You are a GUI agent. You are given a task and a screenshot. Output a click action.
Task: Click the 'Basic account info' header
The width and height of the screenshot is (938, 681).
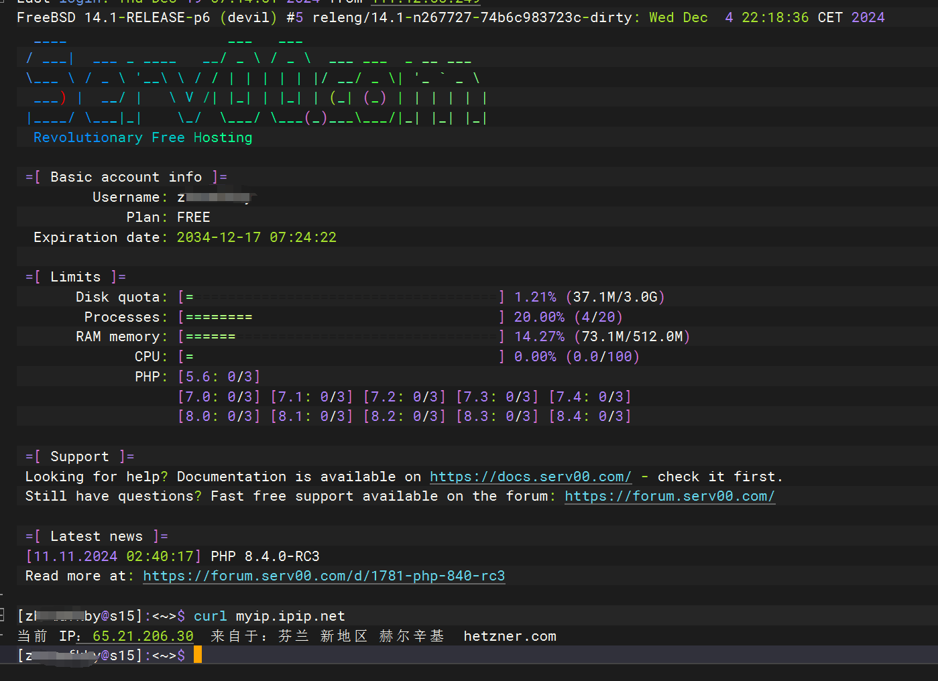pos(126,177)
